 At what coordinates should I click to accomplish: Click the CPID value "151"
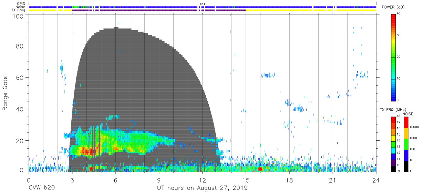tap(202, 4)
